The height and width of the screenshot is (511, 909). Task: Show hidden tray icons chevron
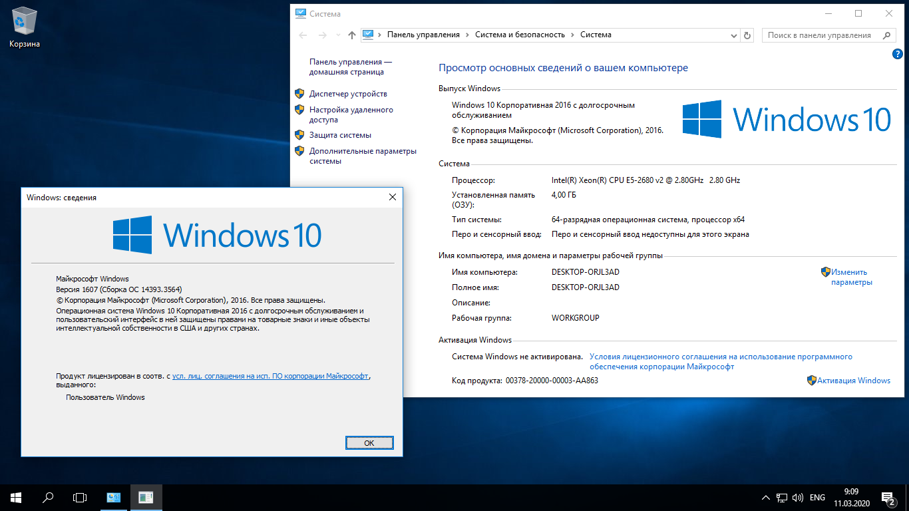[765, 498]
